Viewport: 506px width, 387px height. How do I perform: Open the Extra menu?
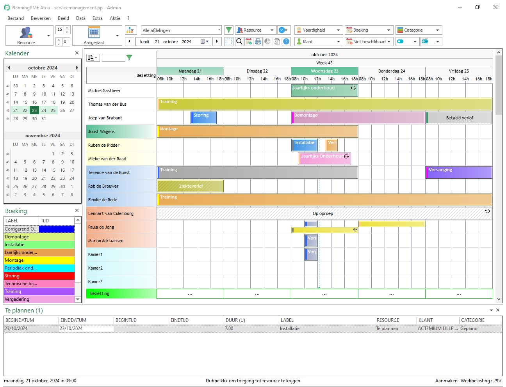[97, 18]
